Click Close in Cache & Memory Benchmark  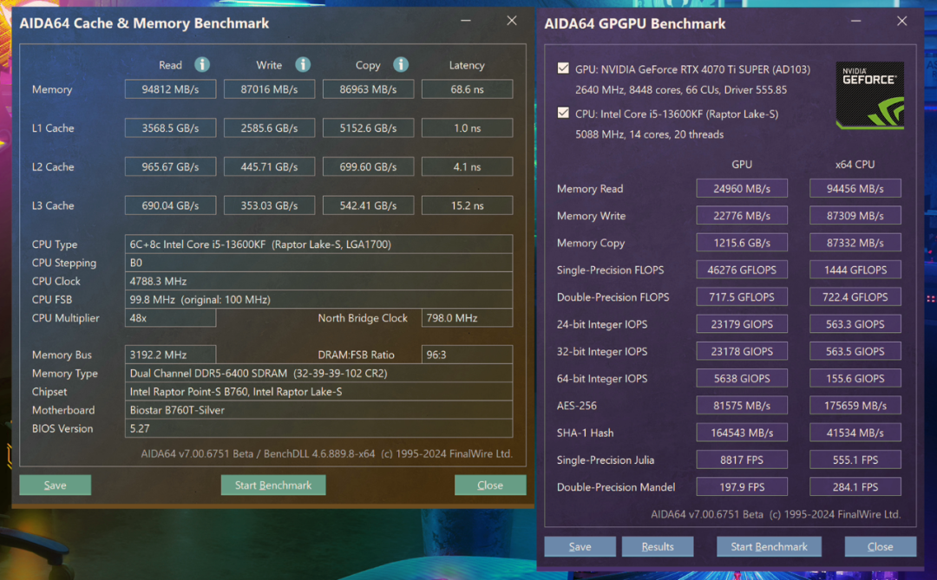490,485
